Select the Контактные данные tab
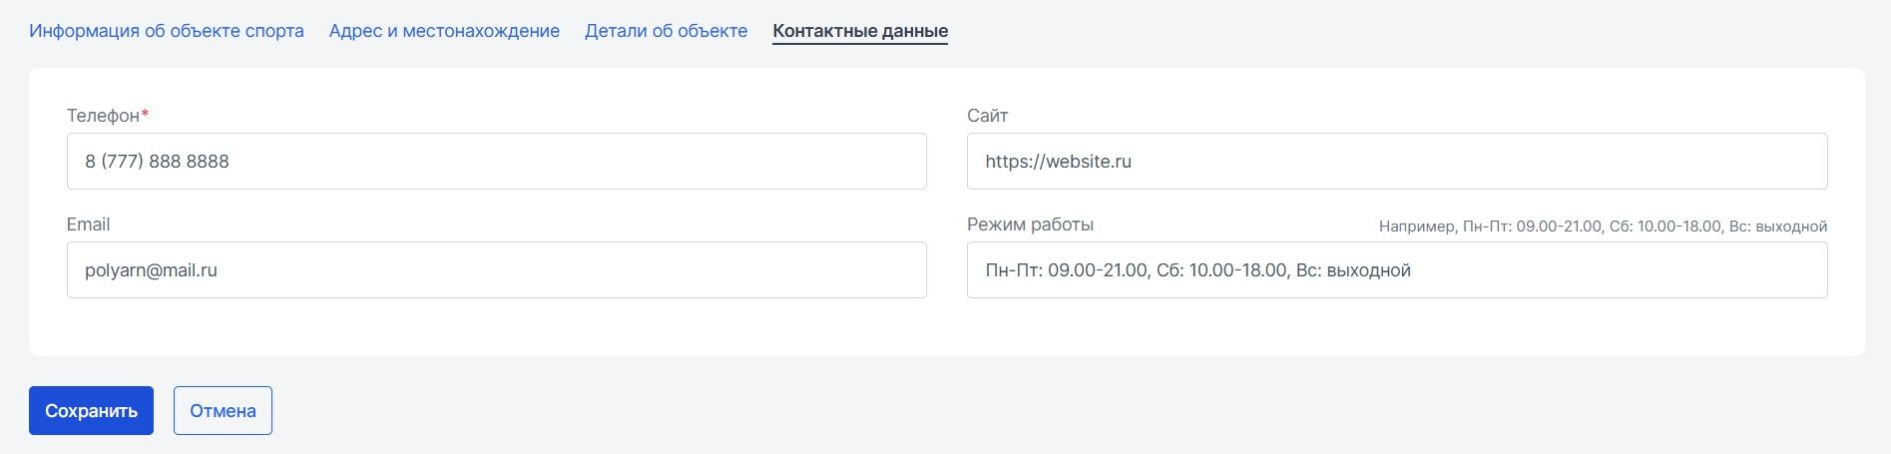The height and width of the screenshot is (454, 1891). 860,31
